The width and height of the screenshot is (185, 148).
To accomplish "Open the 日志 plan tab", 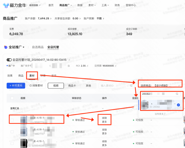I will point(54,76).
